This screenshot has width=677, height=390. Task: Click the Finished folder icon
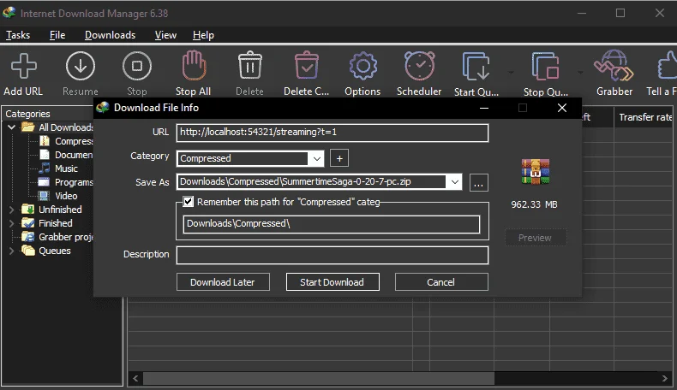click(27, 223)
